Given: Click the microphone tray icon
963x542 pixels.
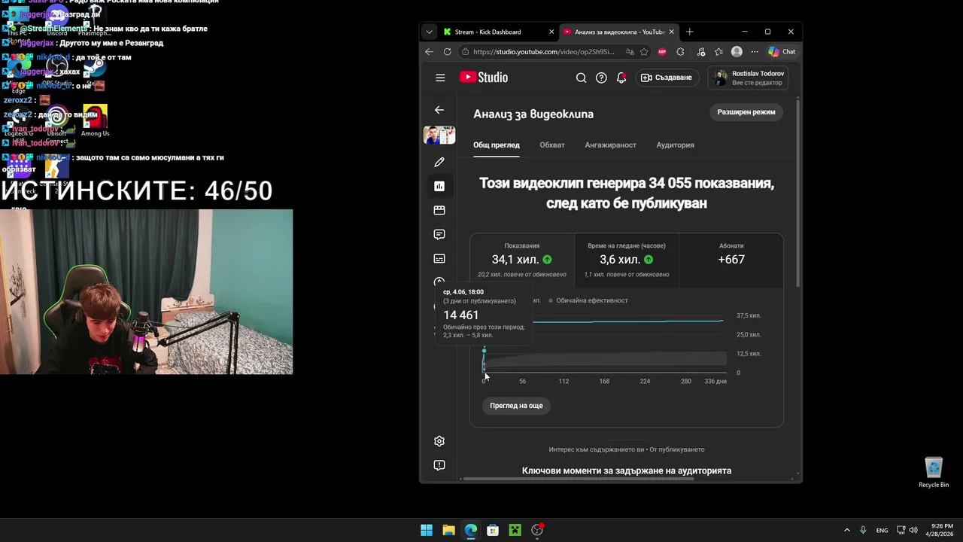Looking at the screenshot, I should [863, 530].
